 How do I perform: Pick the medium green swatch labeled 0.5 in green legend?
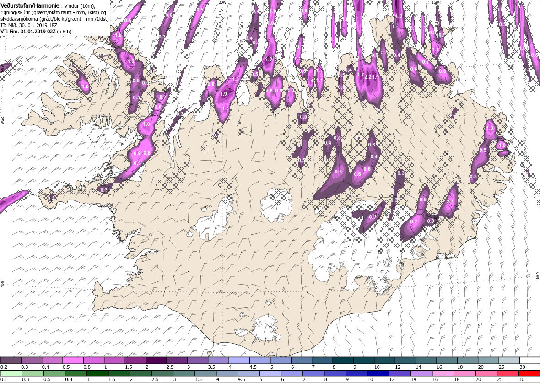[x=54, y=373]
